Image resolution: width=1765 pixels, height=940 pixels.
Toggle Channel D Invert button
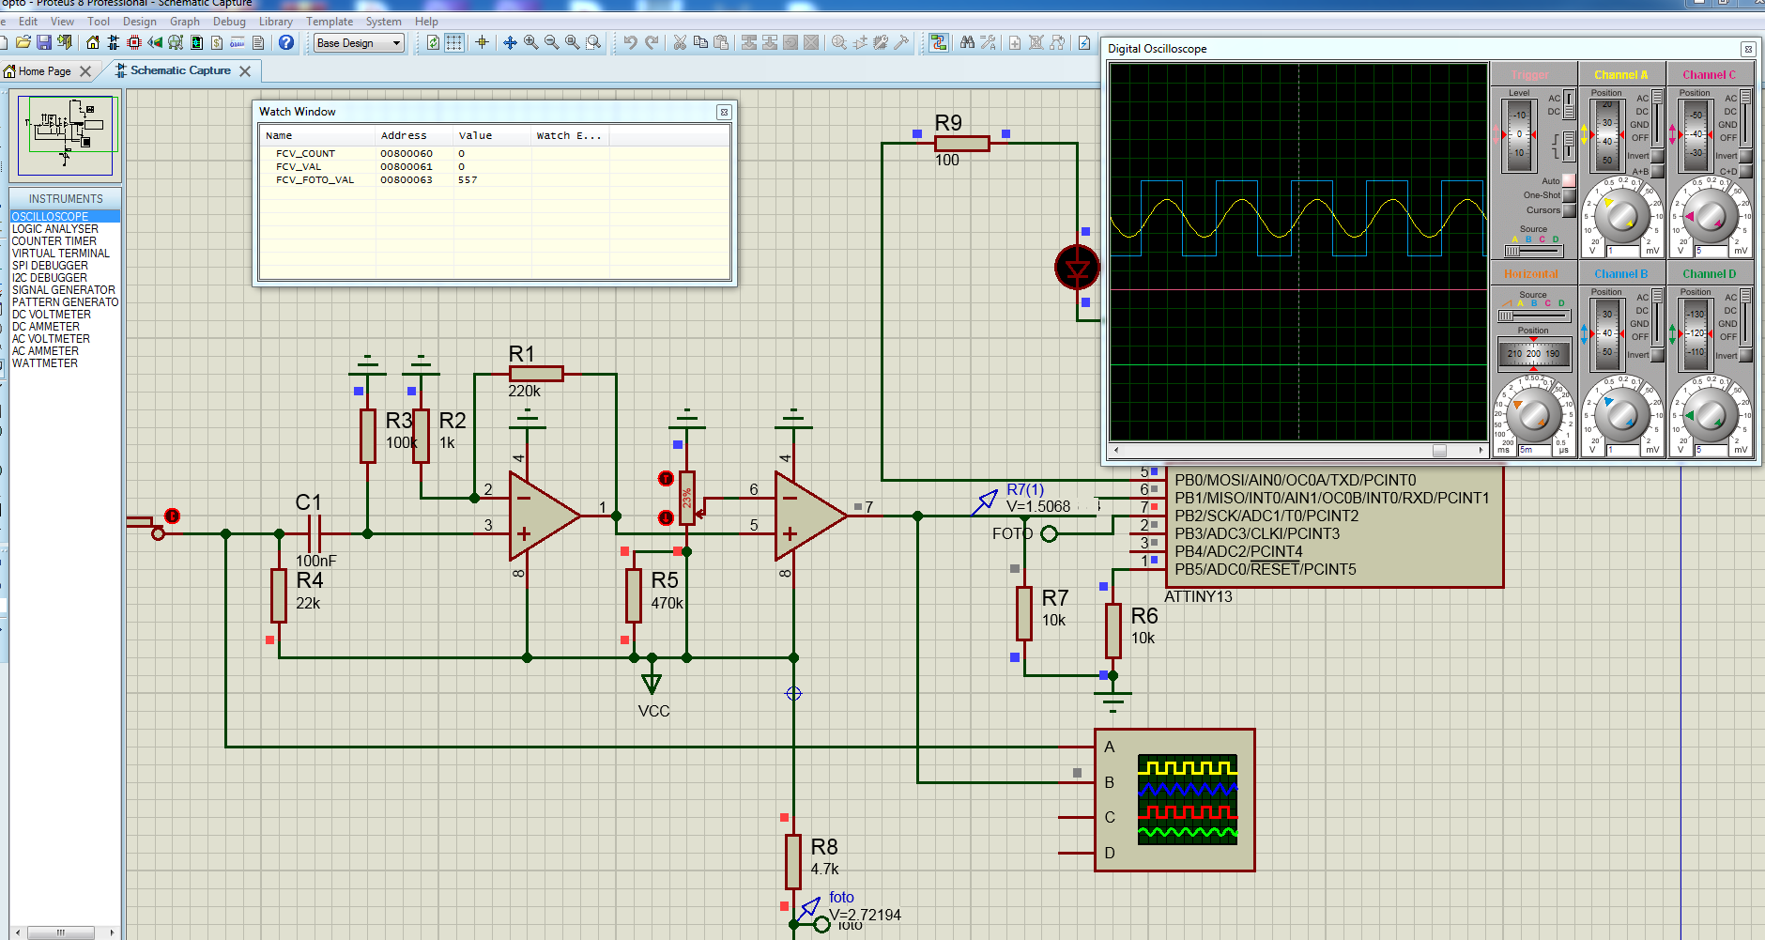1745,355
